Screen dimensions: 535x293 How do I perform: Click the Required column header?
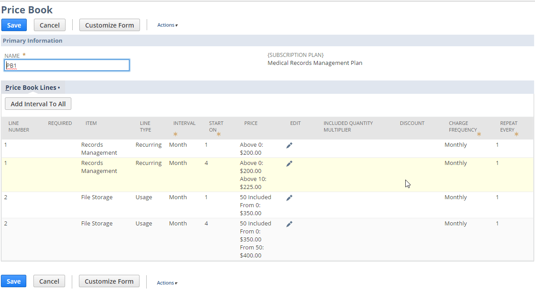click(x=60, y=123)
